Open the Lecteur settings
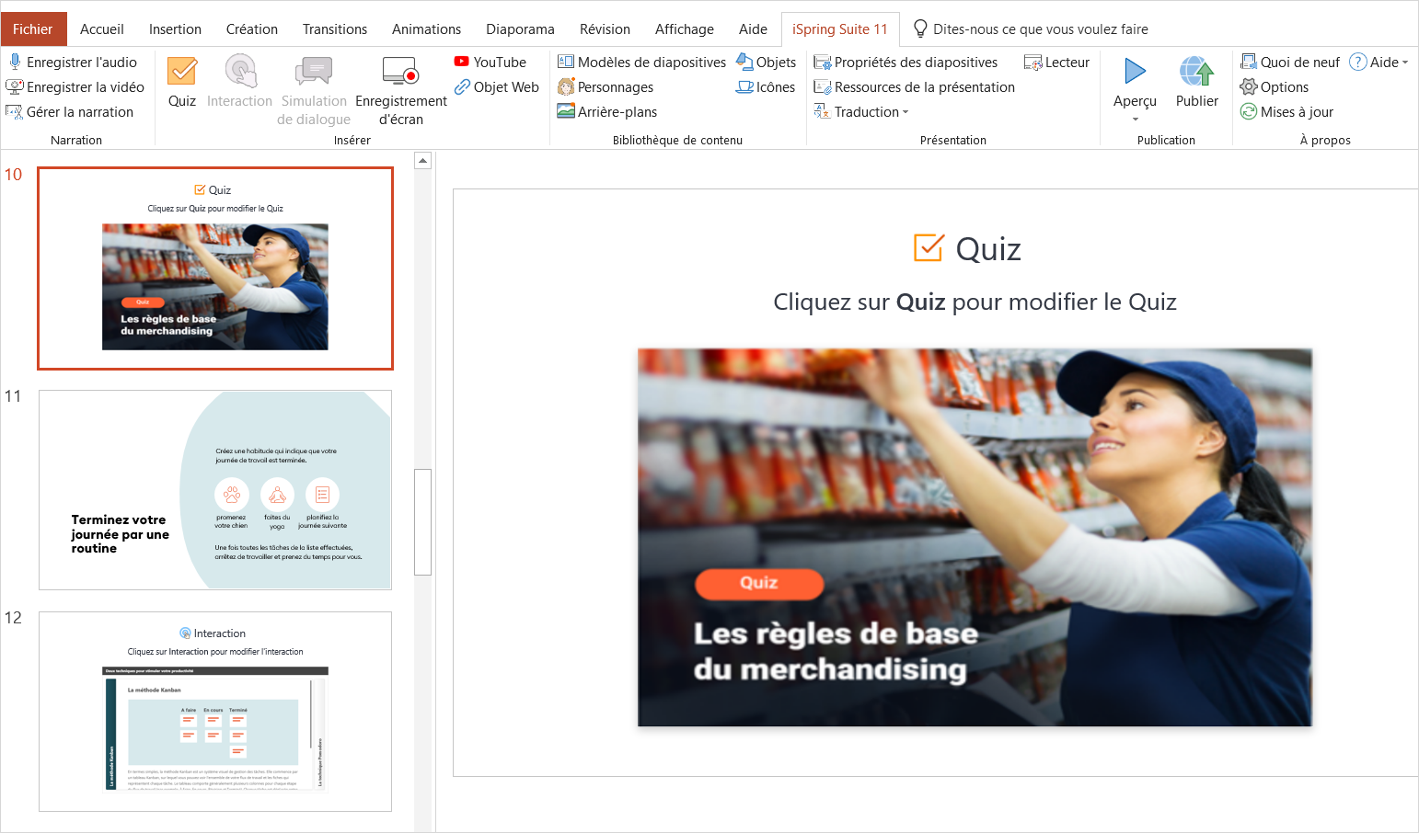Viewport: 1419px width, 833px height. (1057, 62)
